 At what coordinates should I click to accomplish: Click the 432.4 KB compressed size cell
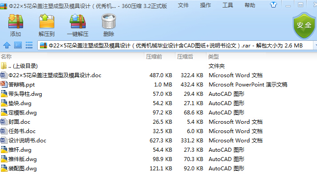pyautogui.click(x=192, y=85)
